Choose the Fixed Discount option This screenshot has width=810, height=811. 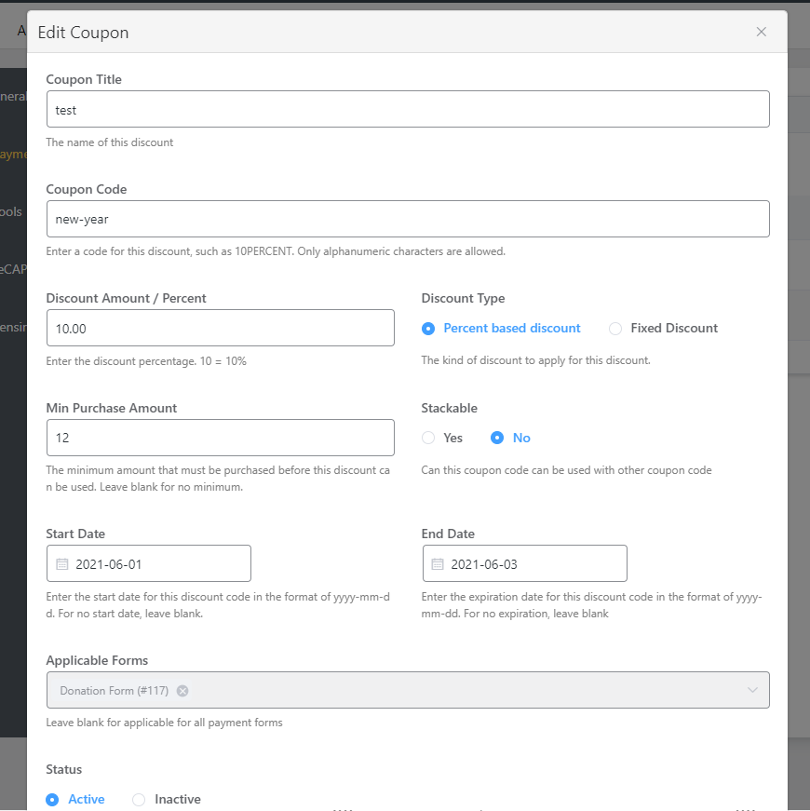[x=615, y=329]
